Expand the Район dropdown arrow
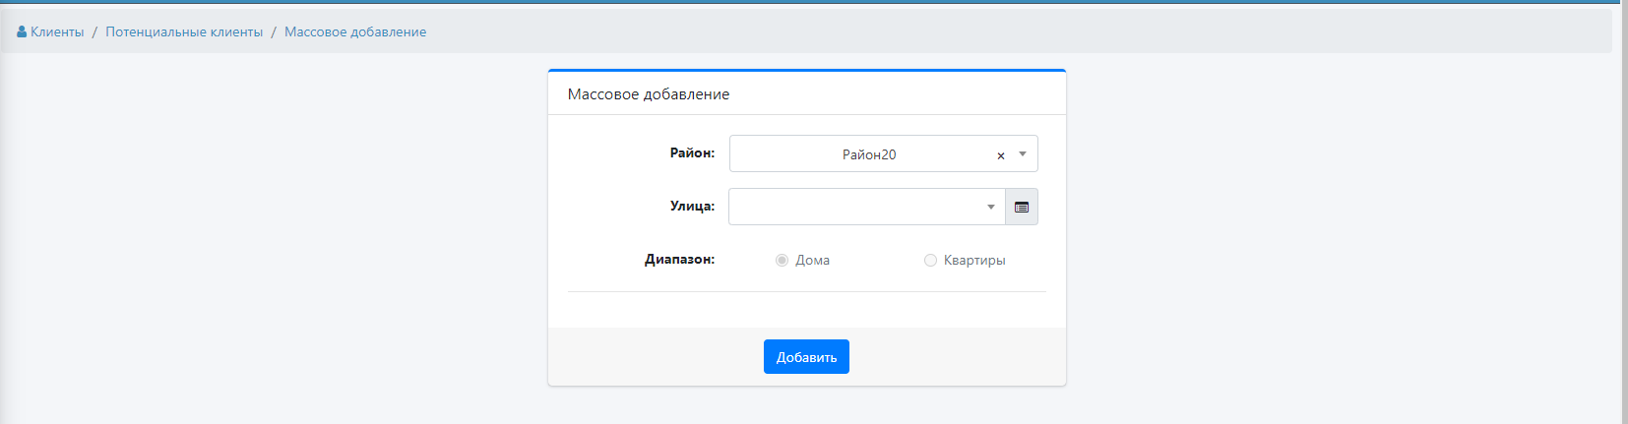The width and height of the screenshot is (1628, 424). click(1023, 154)
